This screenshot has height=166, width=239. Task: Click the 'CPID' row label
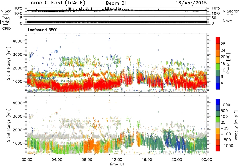pos(7,28)
